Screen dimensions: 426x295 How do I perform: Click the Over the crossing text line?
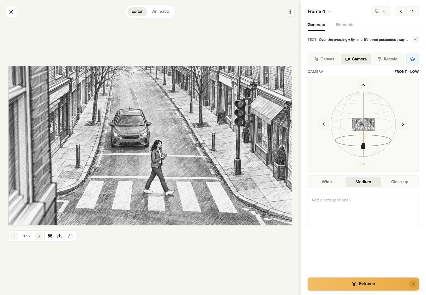click(x=363, y=40)
